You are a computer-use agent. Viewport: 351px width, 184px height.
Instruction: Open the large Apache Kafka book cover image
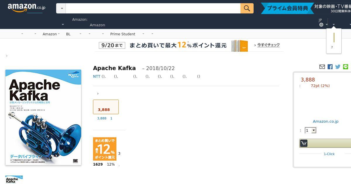(x=43, y=117)
